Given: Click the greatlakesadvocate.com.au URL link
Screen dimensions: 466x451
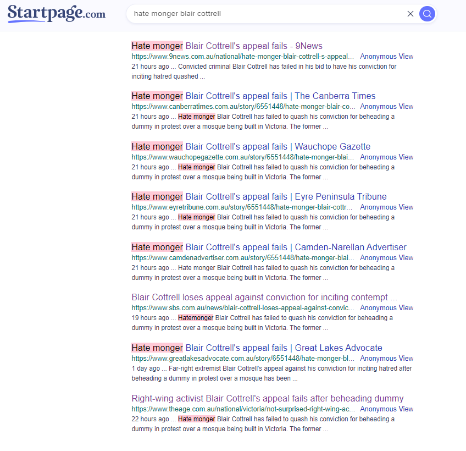Looking at the screenshot, I should pos(243,358).
